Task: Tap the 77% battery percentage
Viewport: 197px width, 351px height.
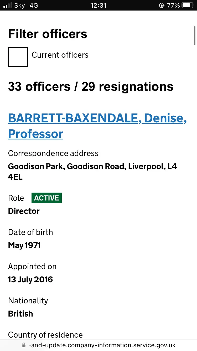Action: 174,5
